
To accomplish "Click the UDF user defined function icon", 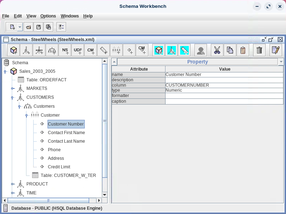I will click(78, 50).
